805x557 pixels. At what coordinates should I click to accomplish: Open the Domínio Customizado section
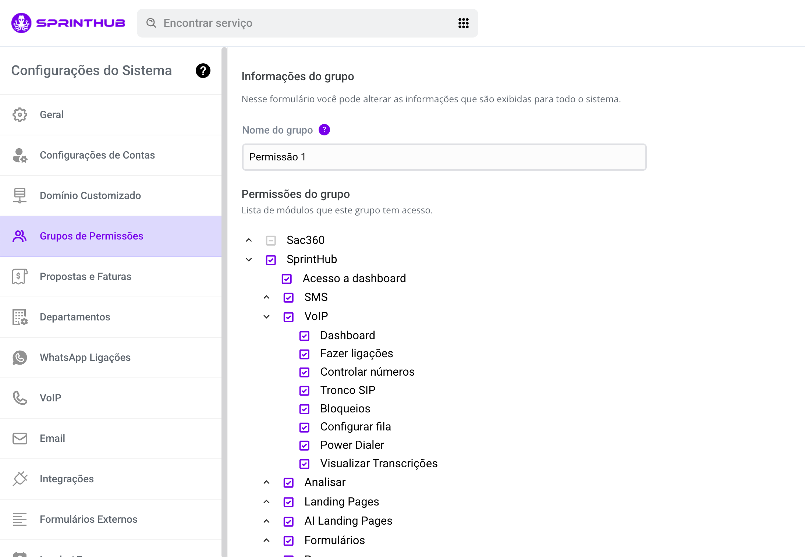pos(90,196)
